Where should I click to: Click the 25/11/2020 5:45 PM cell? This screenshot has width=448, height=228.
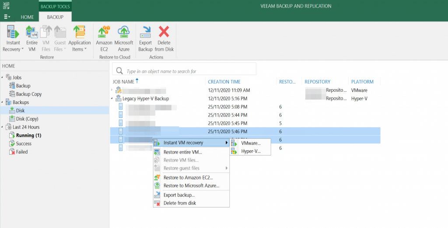click(x=227, y=123)
